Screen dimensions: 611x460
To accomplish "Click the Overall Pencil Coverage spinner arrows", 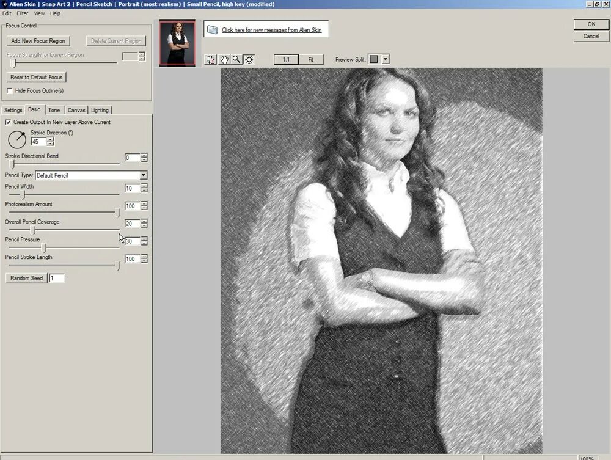I will click(x=144, y=224).
